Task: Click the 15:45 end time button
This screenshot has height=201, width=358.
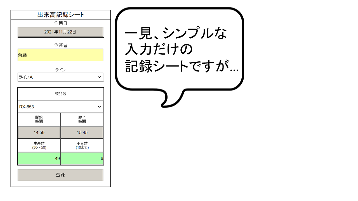Action: tap(82, 133)
